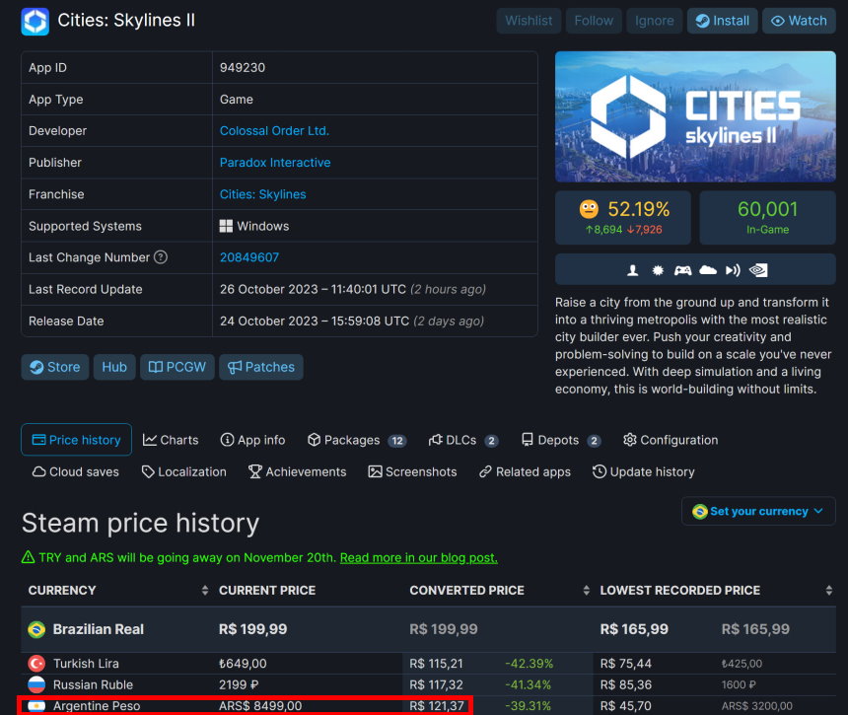Open the Read more in our blog post link
848x715 pixels.
click(x=419, y=557)
